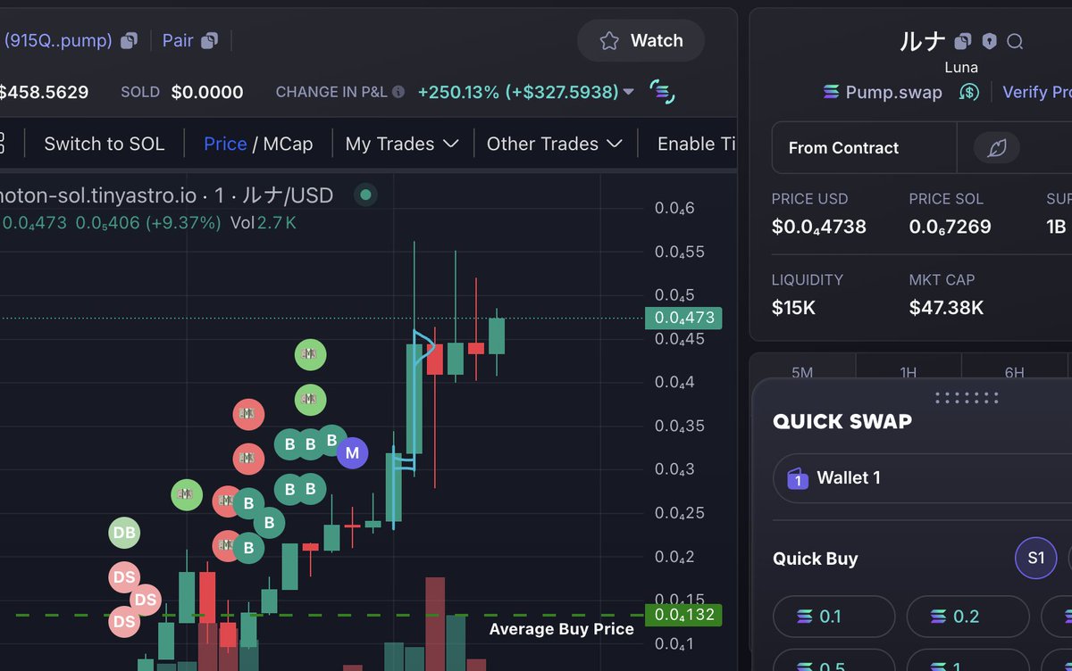Select the From Contract option

click(864, 148)
